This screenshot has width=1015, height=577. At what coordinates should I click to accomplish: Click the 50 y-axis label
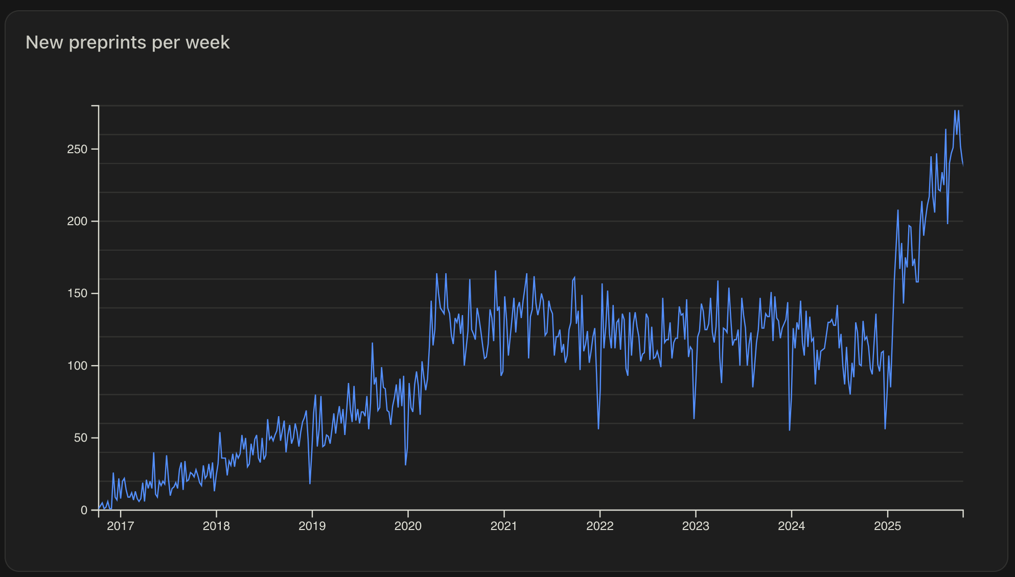pos(81,438)
